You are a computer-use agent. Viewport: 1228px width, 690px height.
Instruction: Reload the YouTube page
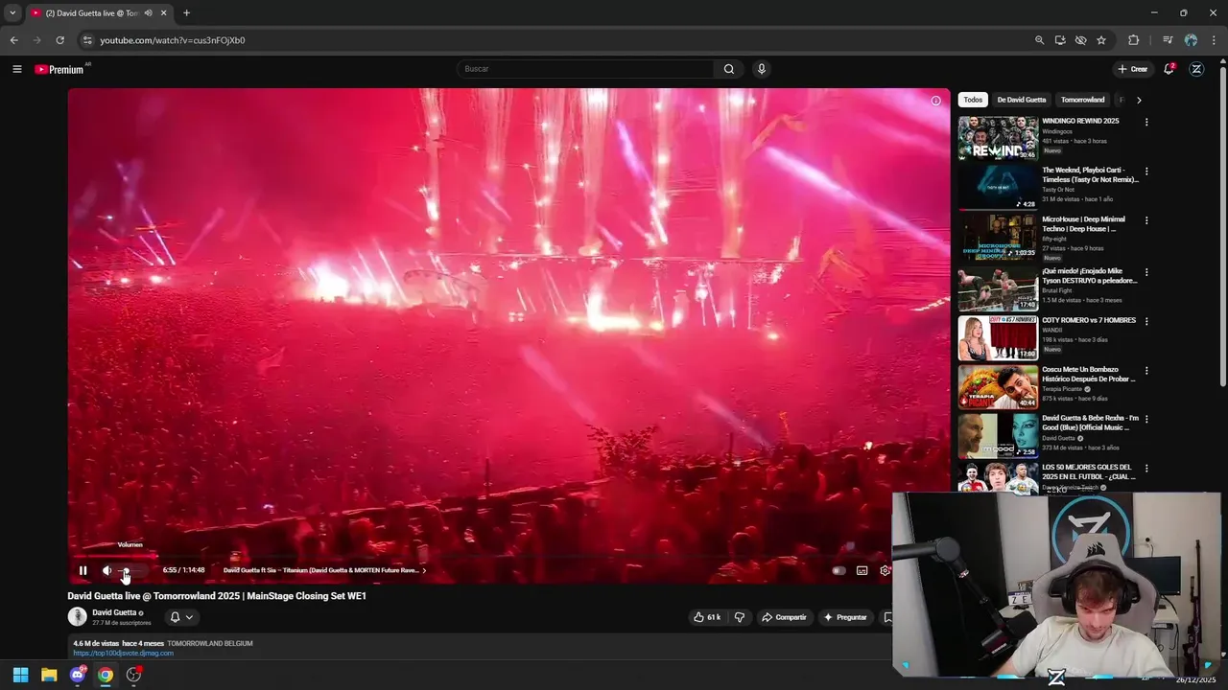59,40
